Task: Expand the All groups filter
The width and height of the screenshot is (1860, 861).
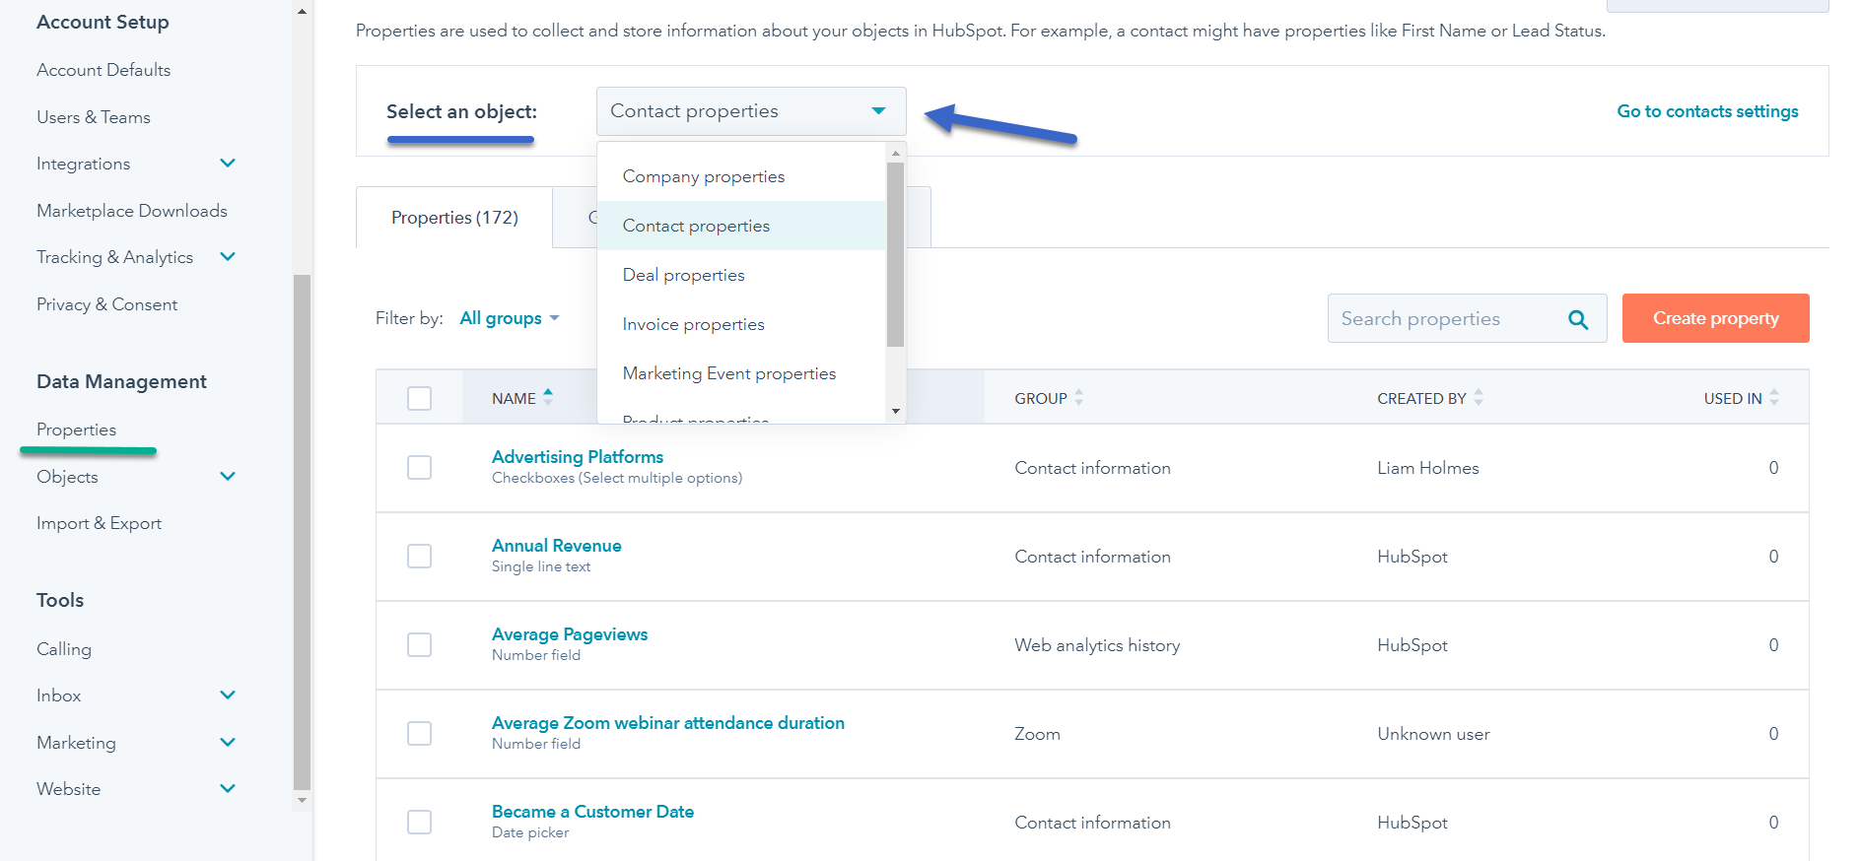Action: point(510,318)
